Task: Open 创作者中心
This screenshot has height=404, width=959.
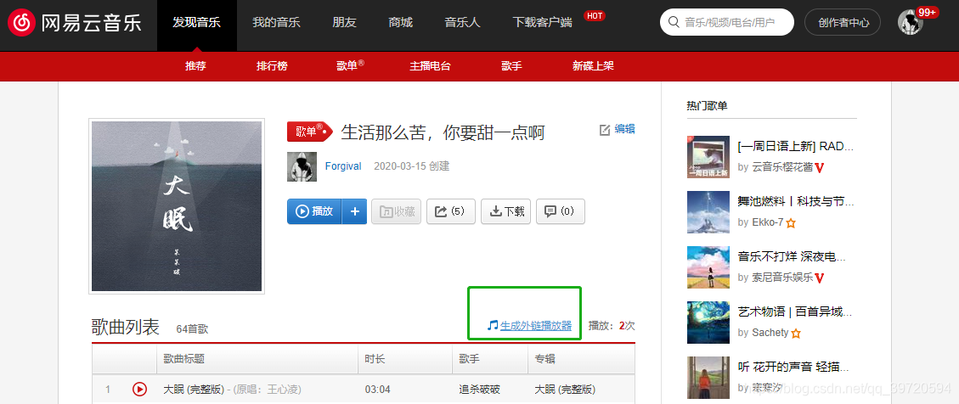Action: 844,23
